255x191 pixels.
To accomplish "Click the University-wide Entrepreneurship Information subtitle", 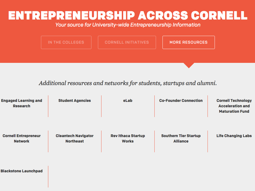I will pos(128,25).
